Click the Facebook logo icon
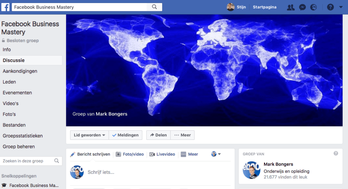 [5, 7]
